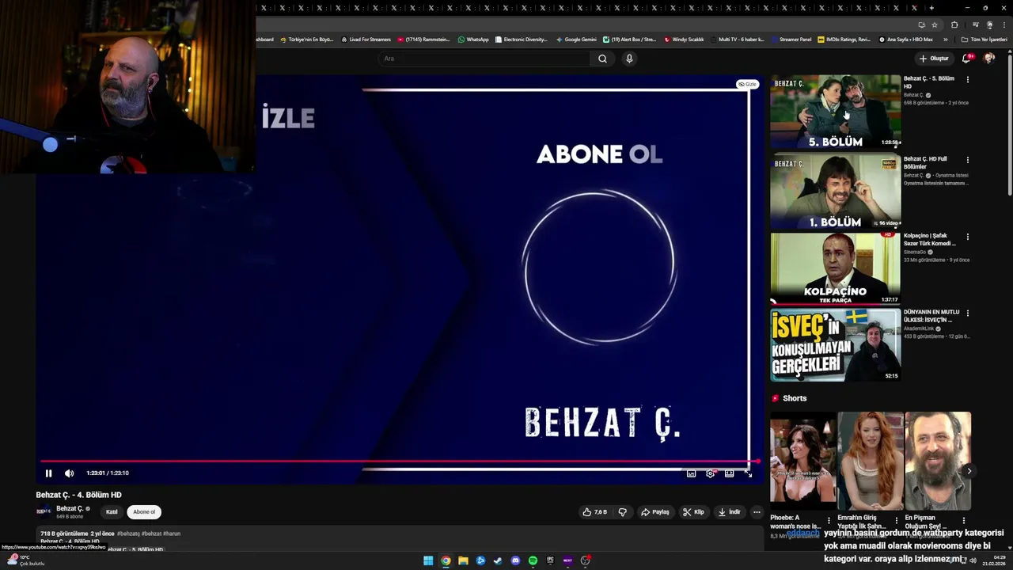This screenshot has height=570, width=1013.
Task: Play the Kolpaçino movie thumbnail
Action: tap(835, 268)
